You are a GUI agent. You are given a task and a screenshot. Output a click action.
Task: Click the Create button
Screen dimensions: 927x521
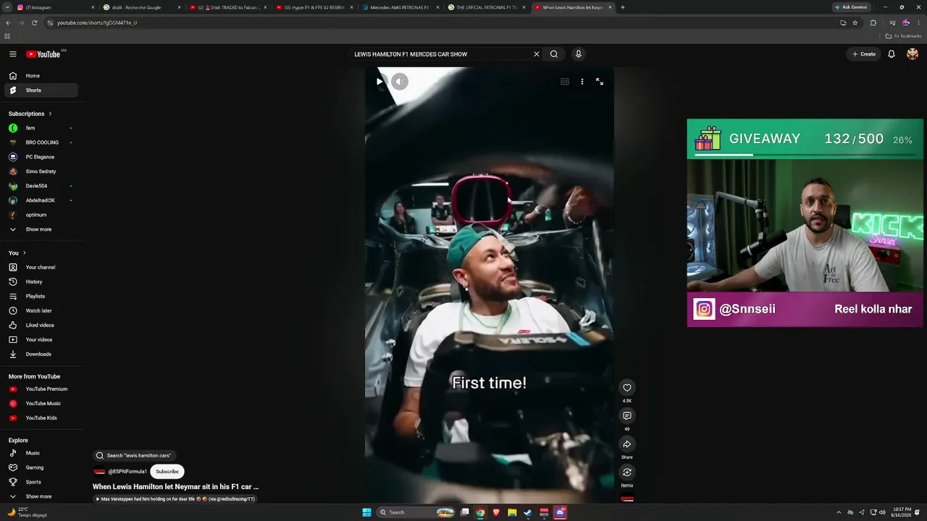864,54
